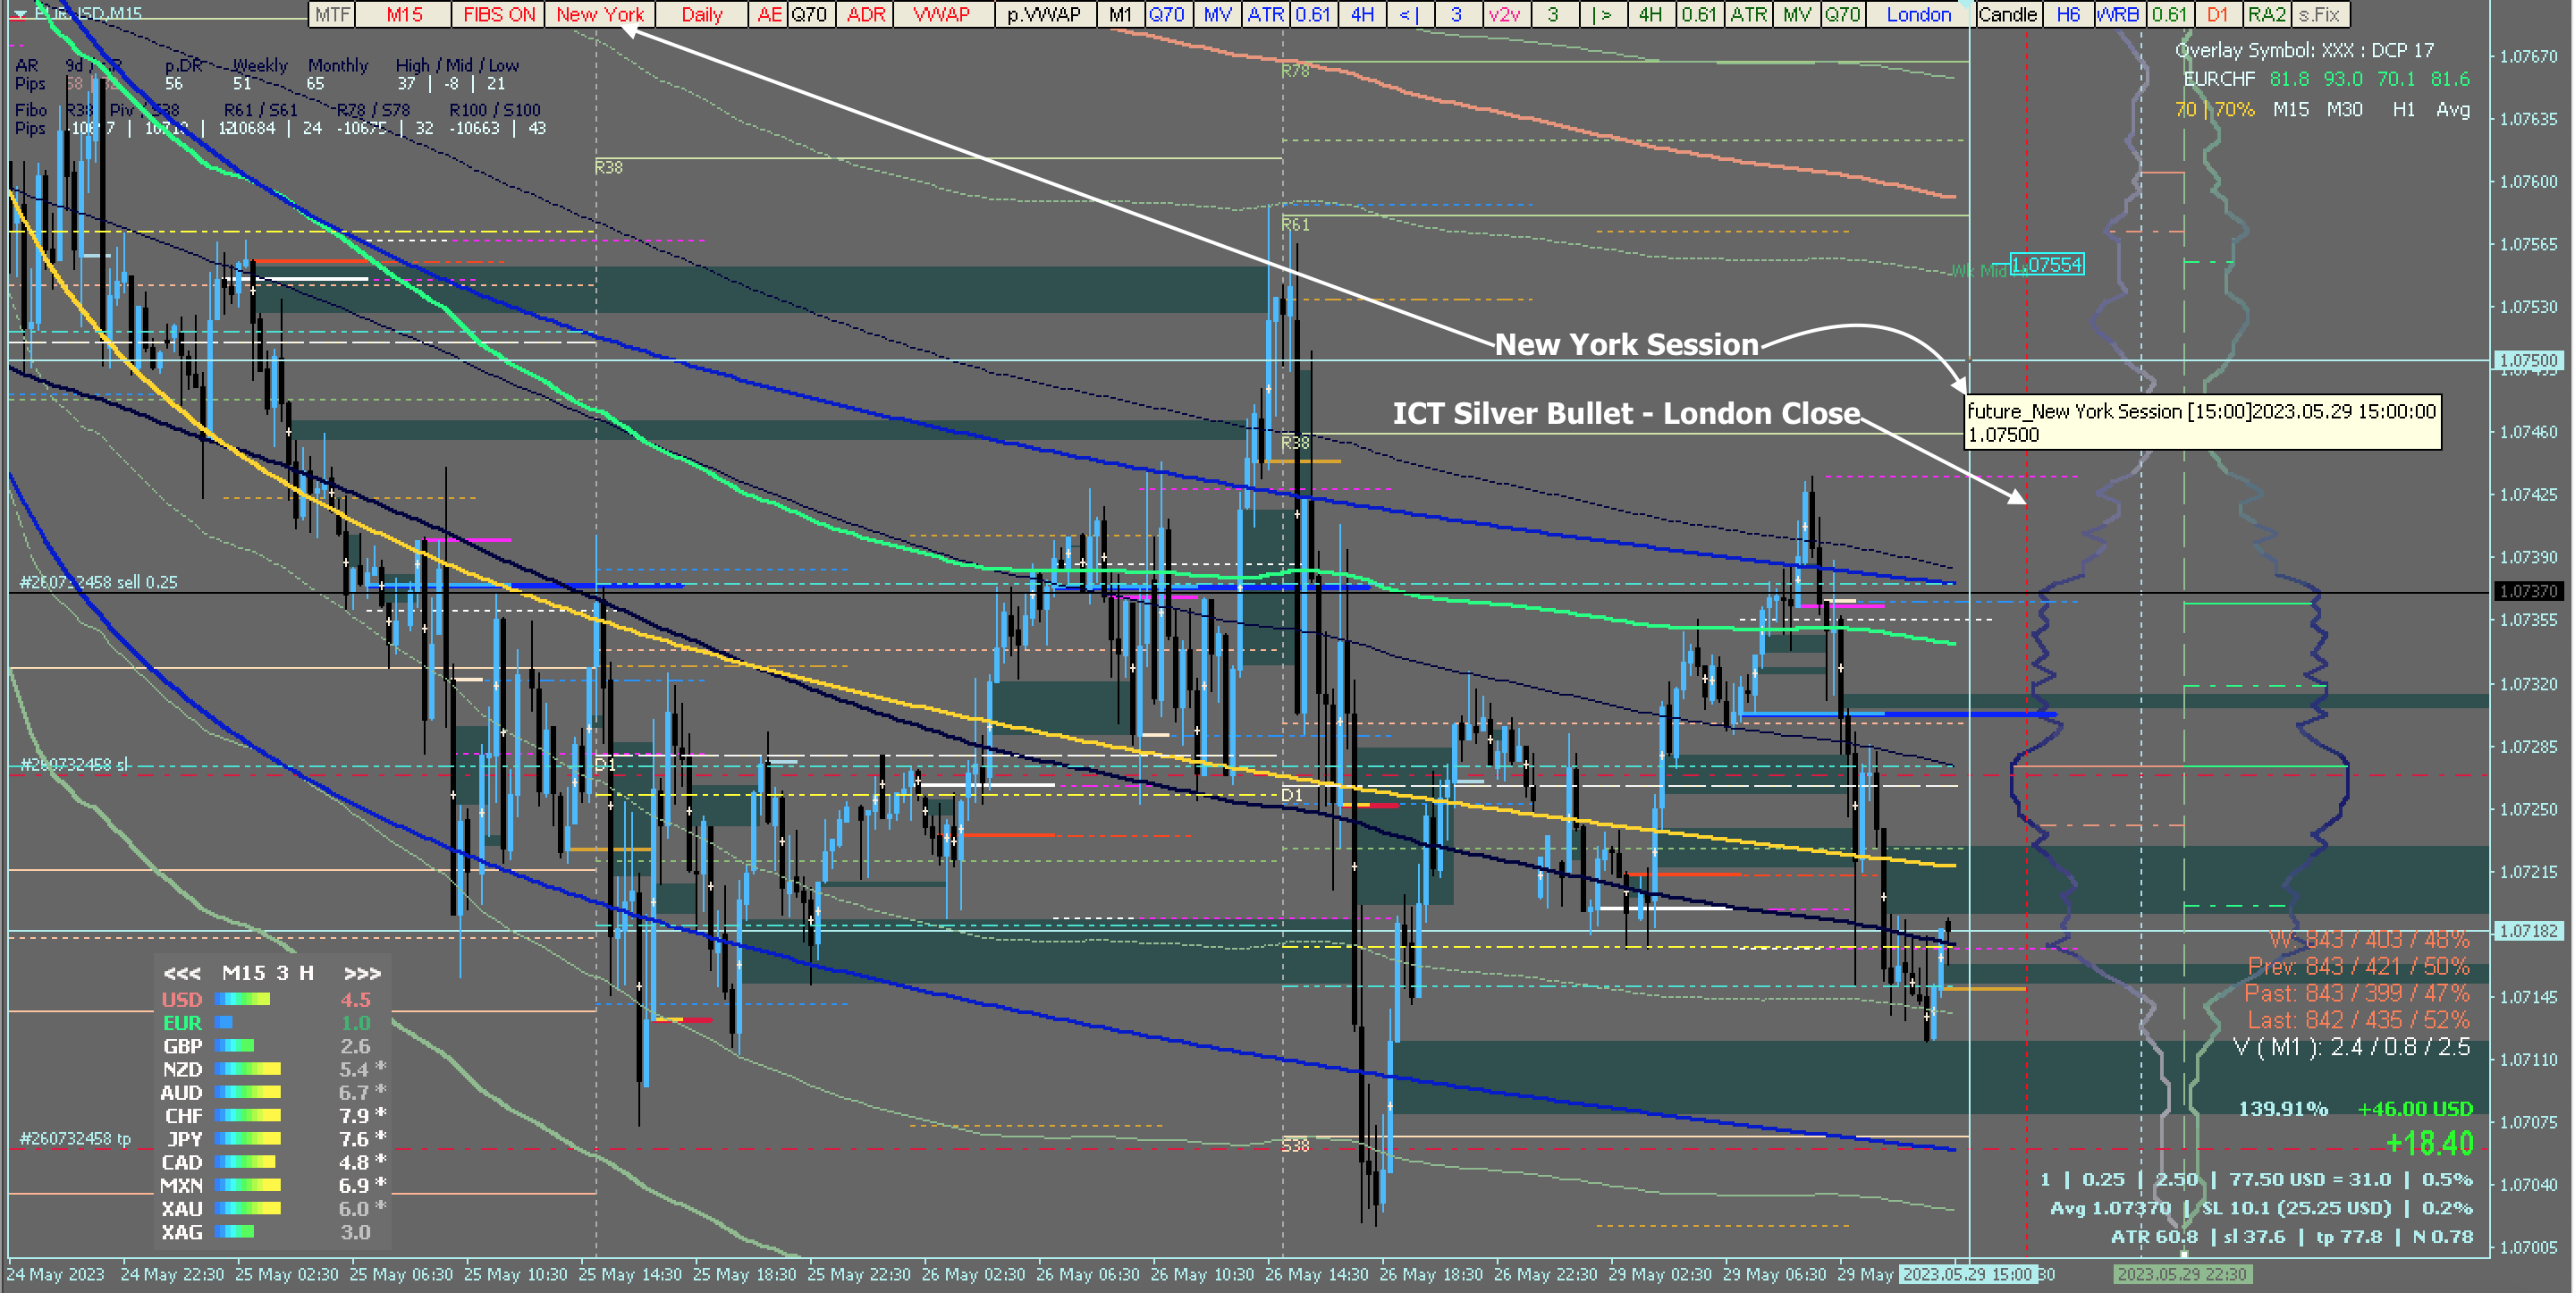Click the RA2 toolbar button
Viewport: 2575px width, 1293px height.
pos(2267,14)
